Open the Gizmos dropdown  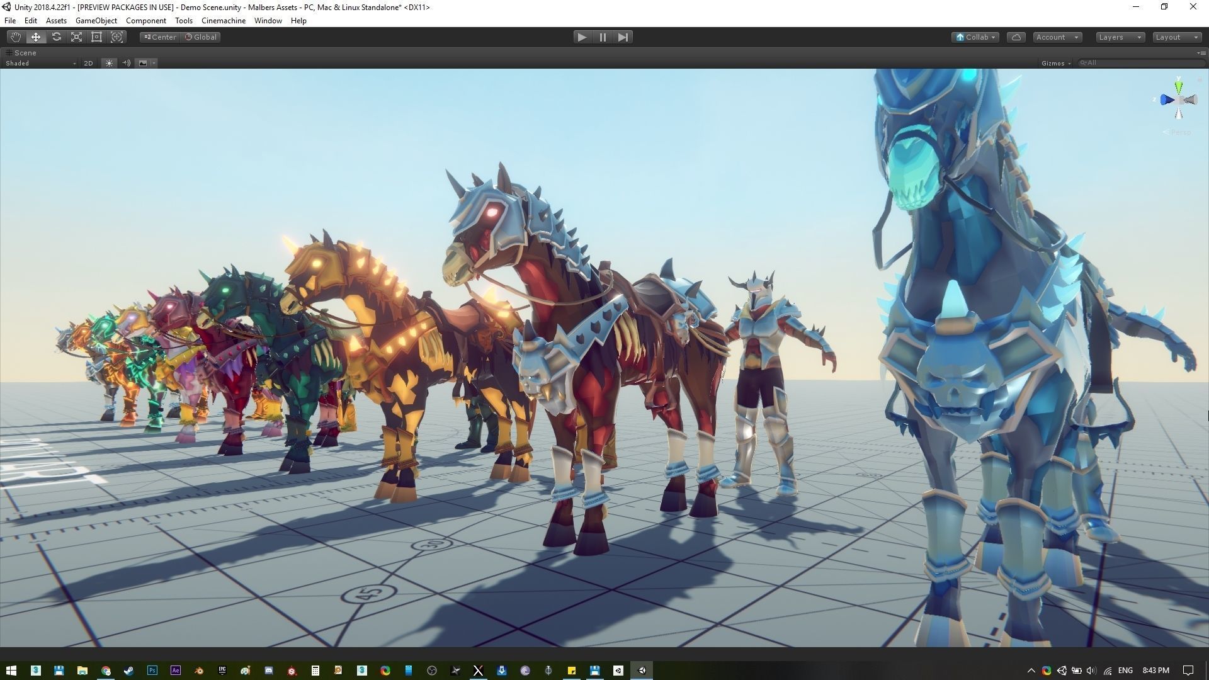pos(1056,63)
